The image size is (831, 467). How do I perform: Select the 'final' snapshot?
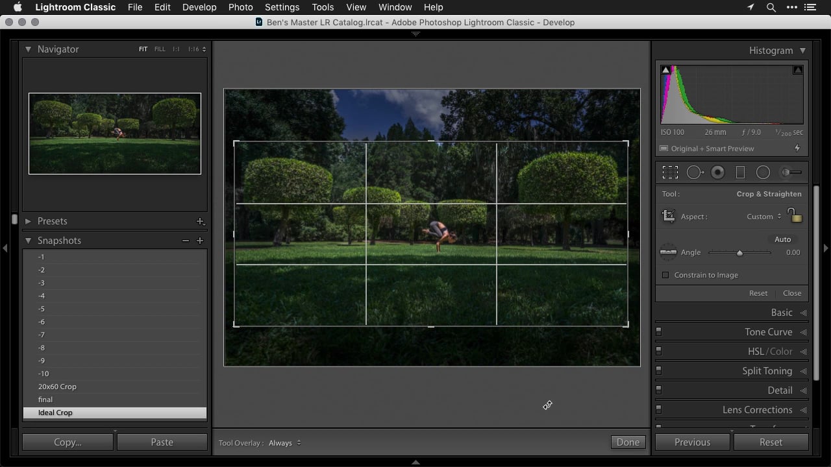click(115, 400)
